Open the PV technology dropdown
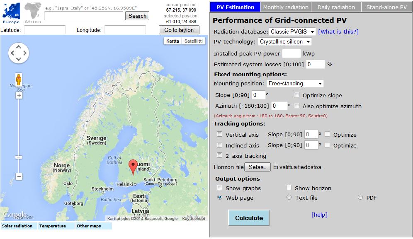Viewport: 413px width, 239px height. [285, 41]
